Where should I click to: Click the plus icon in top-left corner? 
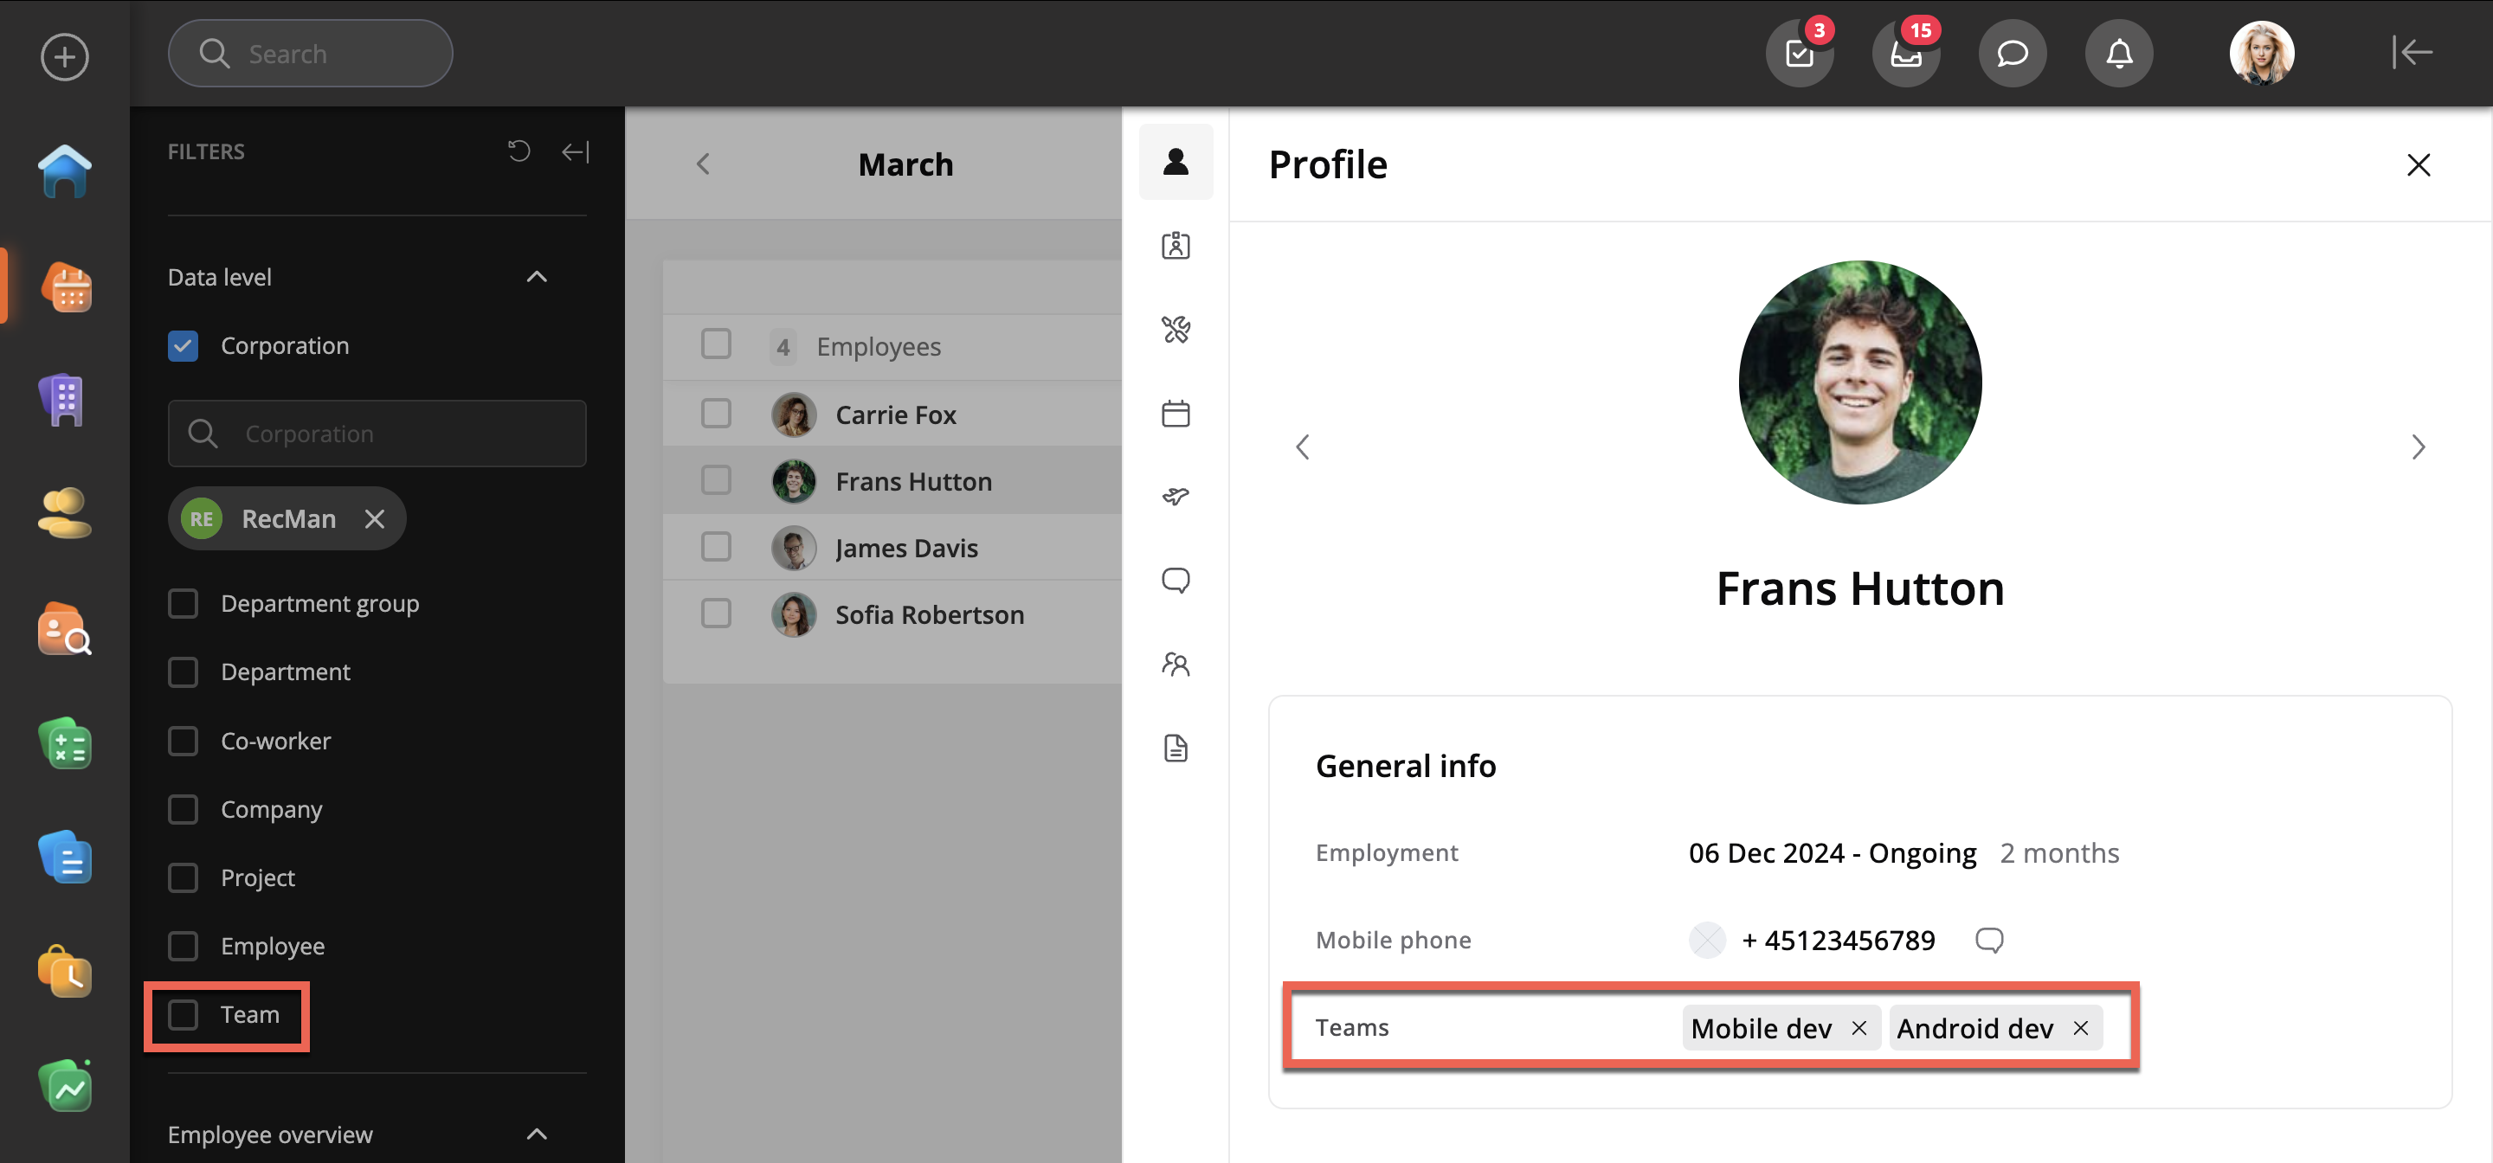tap(65, 56)
